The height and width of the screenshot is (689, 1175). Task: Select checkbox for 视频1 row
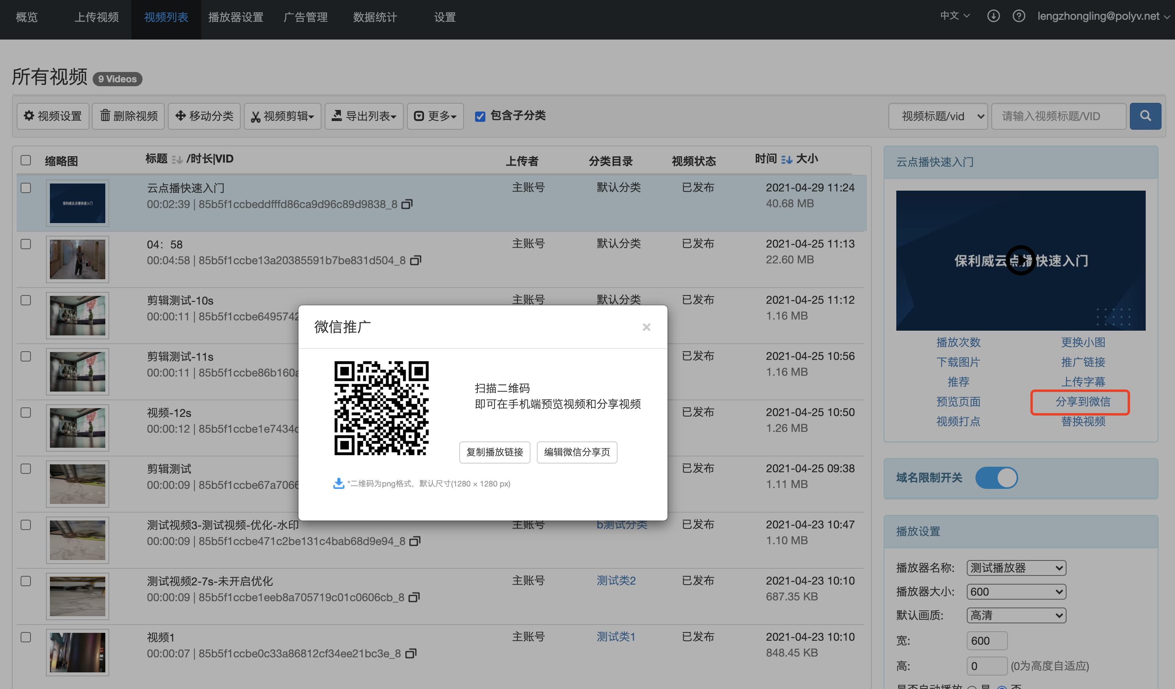[x=26, y=637]
